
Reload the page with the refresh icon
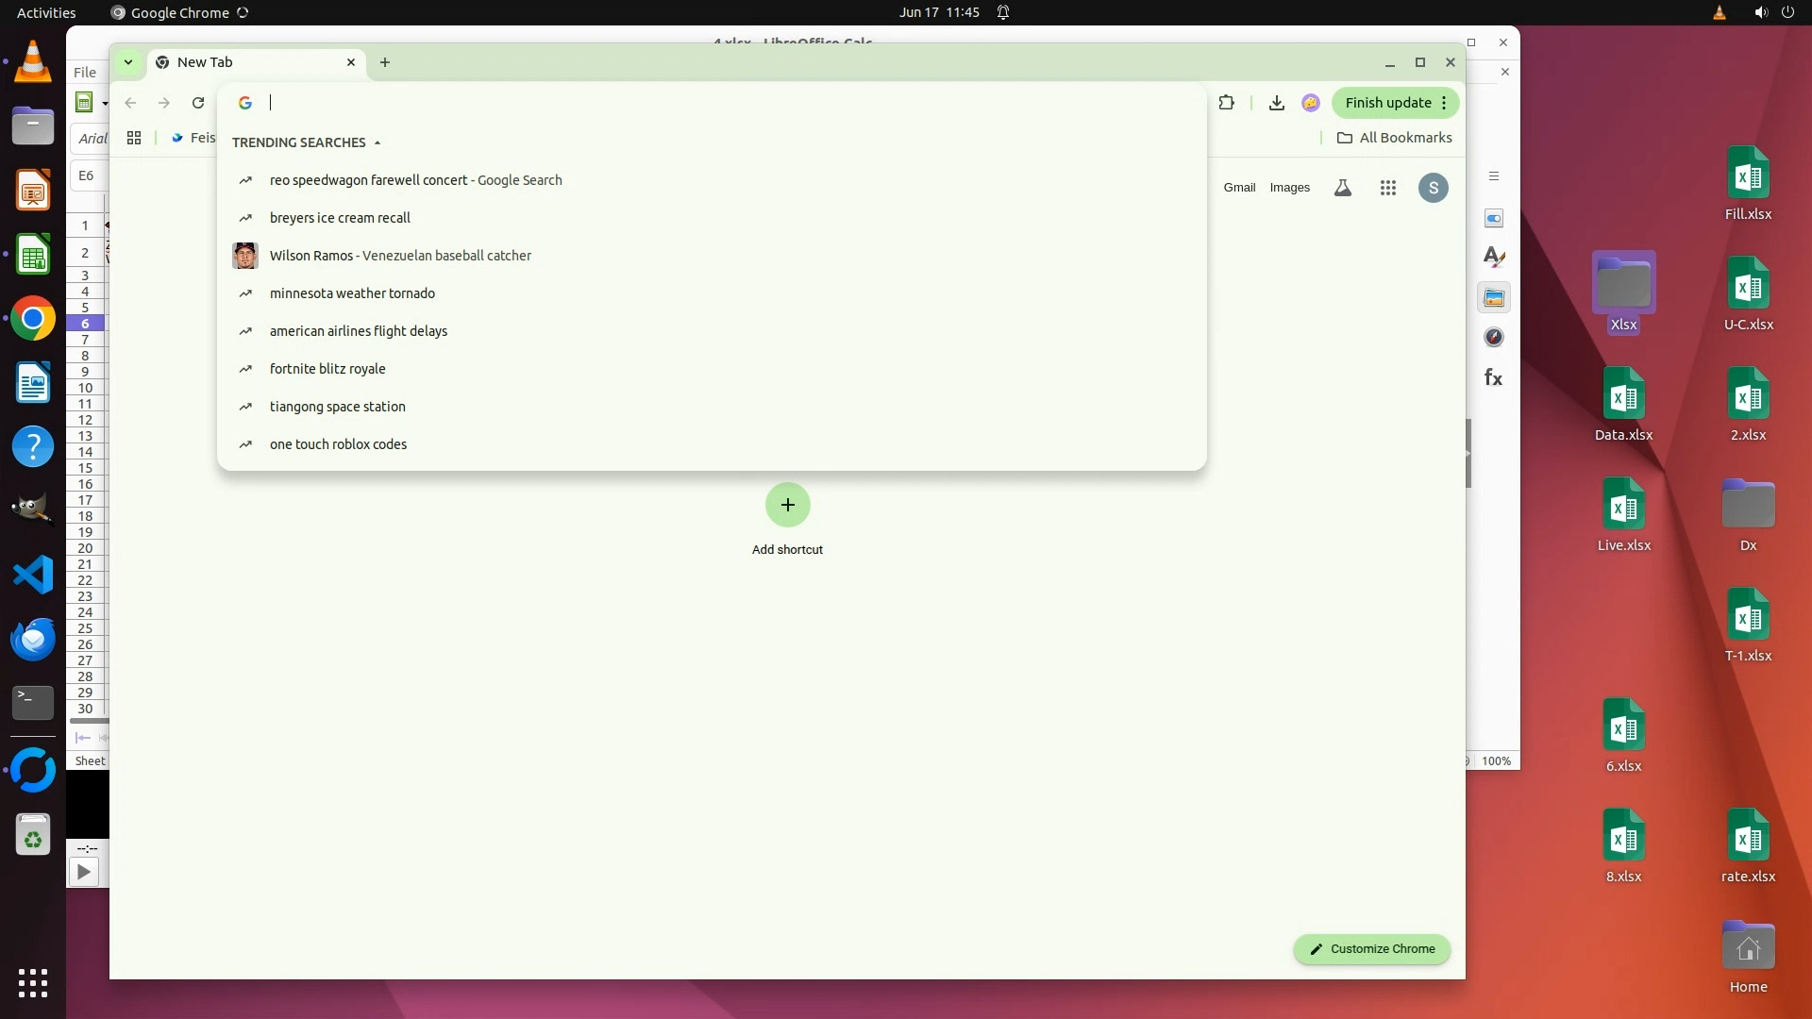[198, 103]
